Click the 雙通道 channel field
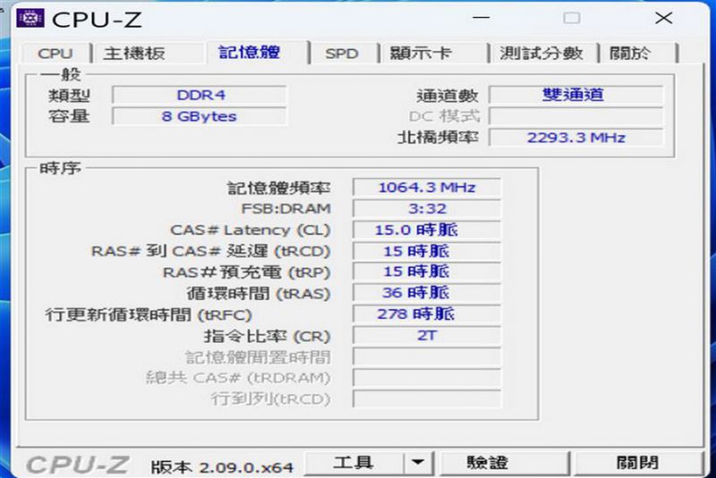716x478 pixels. click(x=575, y=95)
